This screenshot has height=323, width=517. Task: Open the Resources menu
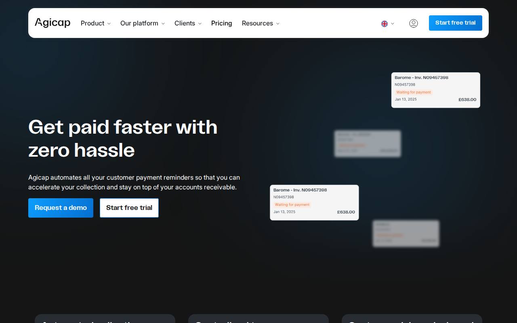pyautogui.click(x=257, y=23)
